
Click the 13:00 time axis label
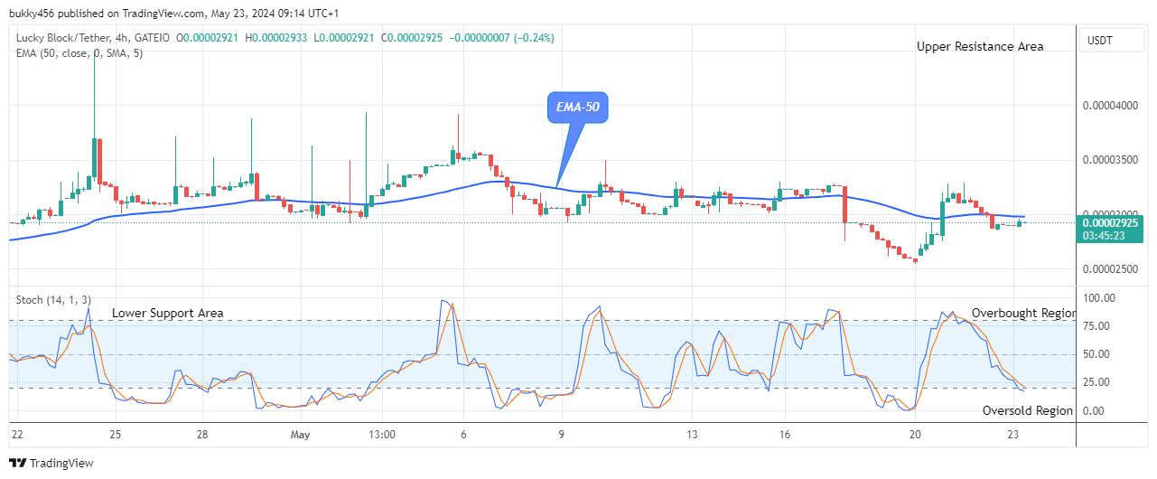382,435
